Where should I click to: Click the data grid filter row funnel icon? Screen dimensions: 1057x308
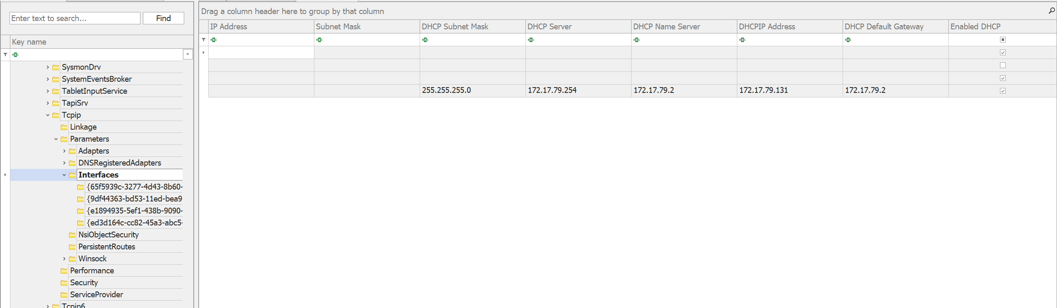point(204,40)
